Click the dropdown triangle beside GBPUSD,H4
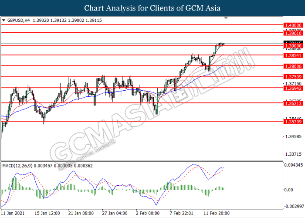This screenshot has width=305, height=218. [3, 20]
